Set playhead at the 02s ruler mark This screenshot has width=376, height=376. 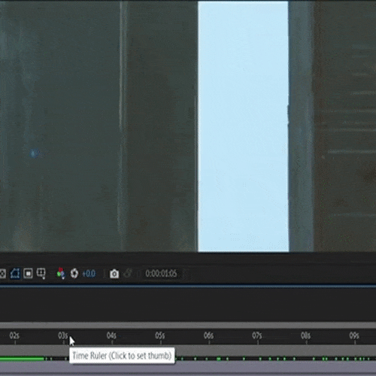14,335
